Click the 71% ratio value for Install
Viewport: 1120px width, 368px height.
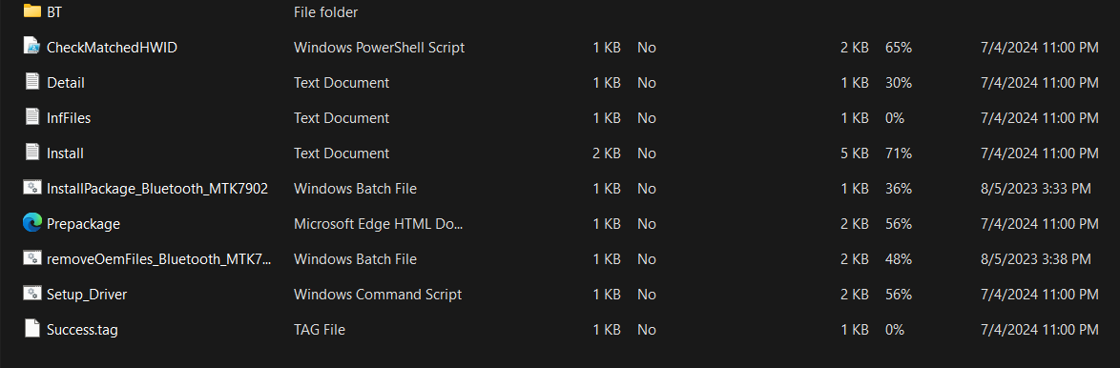coord(899,153)
